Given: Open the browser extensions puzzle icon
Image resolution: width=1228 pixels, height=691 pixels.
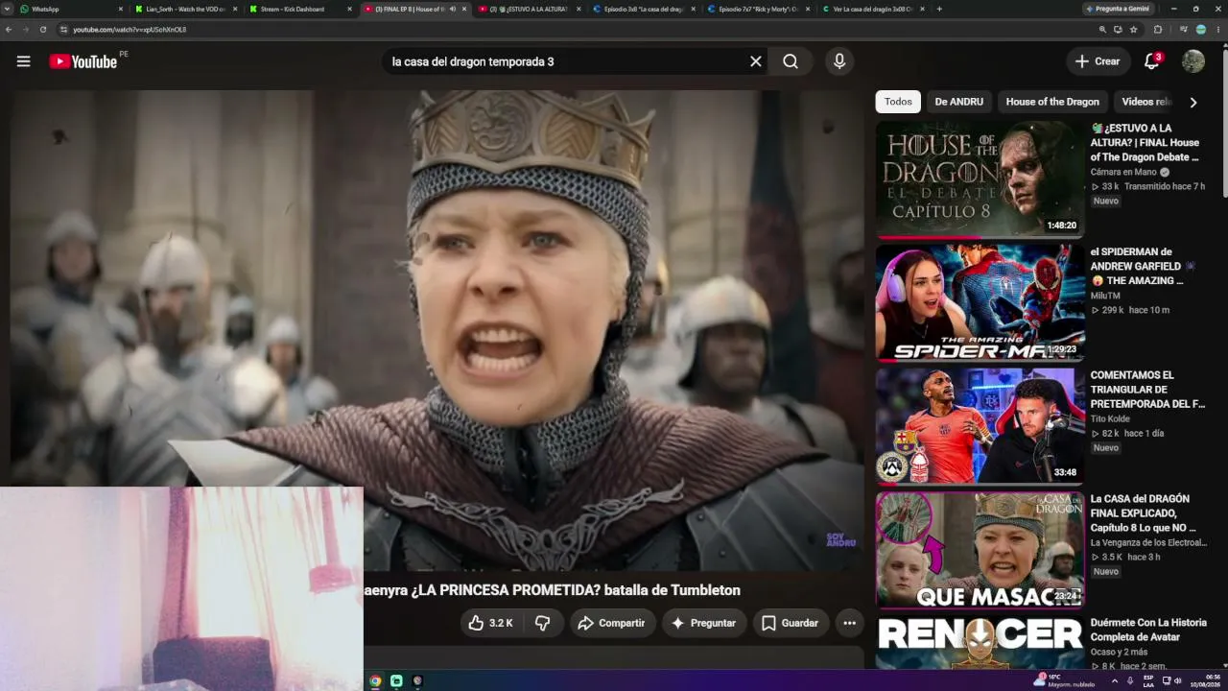Looking at the screenshot, I should [1158, 30].
